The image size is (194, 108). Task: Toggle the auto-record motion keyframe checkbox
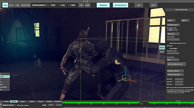pyautogui.click(x=168, y=87)
